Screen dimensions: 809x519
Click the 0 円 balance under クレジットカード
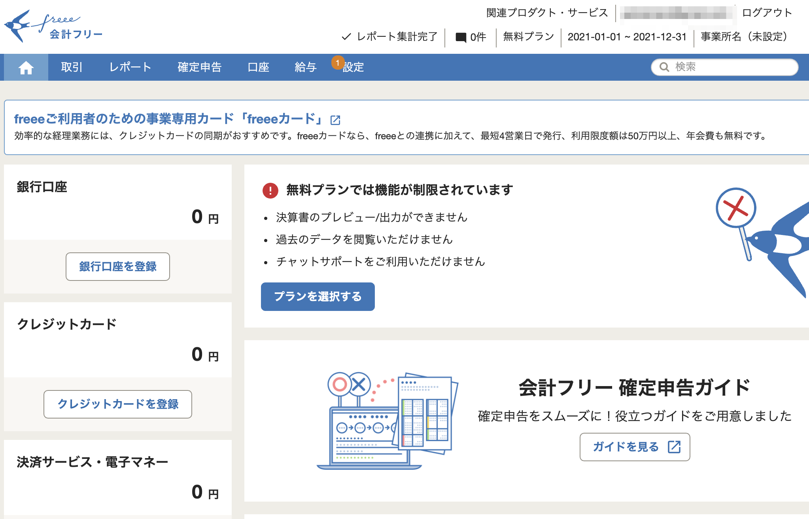coord(205,355)
